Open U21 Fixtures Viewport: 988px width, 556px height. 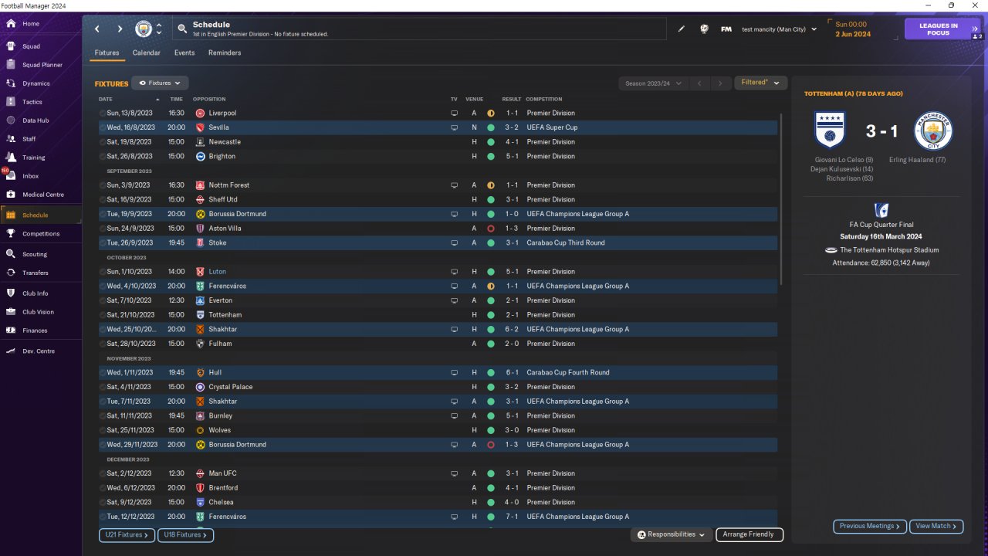tap(127, 534)
